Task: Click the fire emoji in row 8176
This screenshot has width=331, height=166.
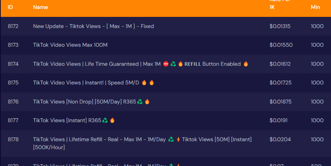Action: (147, 102)
